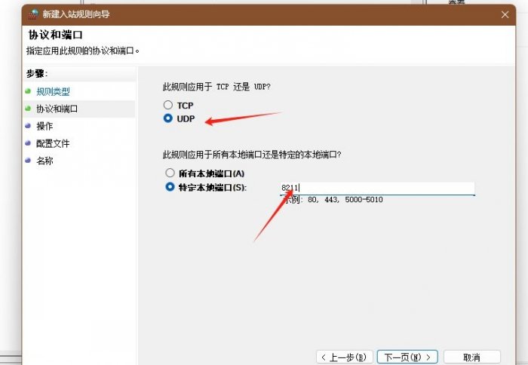Open the 配置文件 step label
The width and height of the screenshot is (528, 365).
point(53,143)
